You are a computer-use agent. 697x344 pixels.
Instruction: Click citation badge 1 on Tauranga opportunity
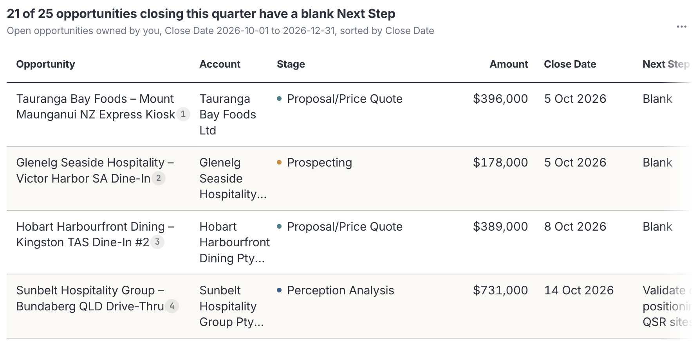[x=183, y=114]
